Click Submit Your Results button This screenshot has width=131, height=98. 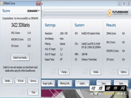tap(20, 58)
